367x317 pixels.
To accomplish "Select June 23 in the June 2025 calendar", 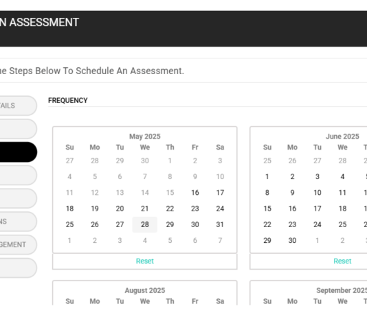I will pos(292,224).
